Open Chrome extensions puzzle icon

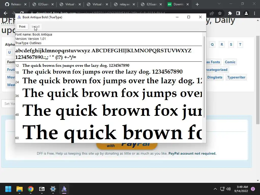point(230,13)
